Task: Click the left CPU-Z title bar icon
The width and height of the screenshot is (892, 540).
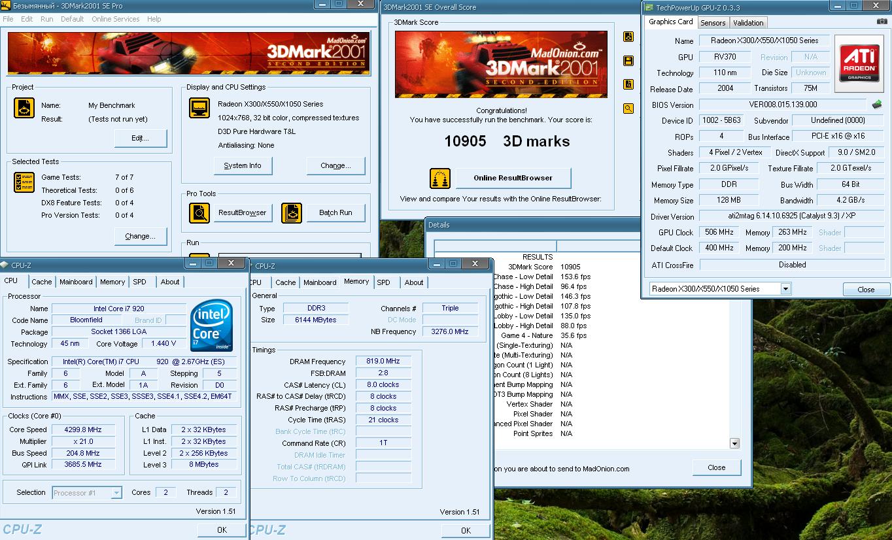Action: (5, 265)
